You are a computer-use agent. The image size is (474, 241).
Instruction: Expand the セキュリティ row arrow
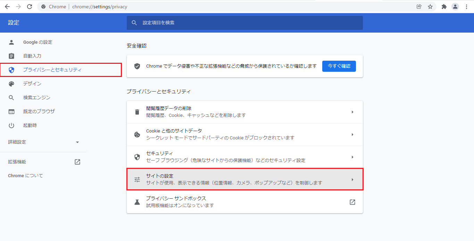pos(352,157)
